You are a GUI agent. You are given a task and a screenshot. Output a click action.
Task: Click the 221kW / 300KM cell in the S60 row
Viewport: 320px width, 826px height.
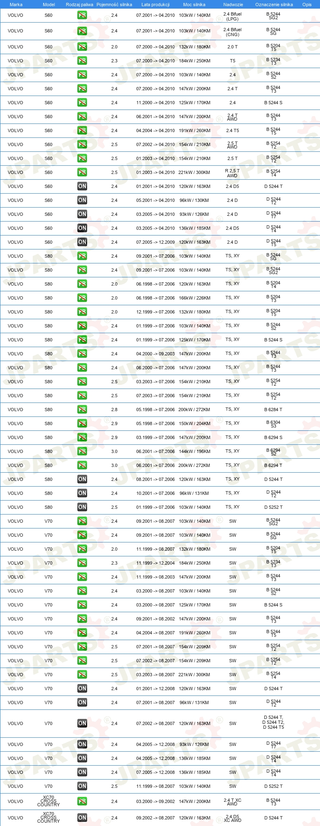[x=194, y=172]
